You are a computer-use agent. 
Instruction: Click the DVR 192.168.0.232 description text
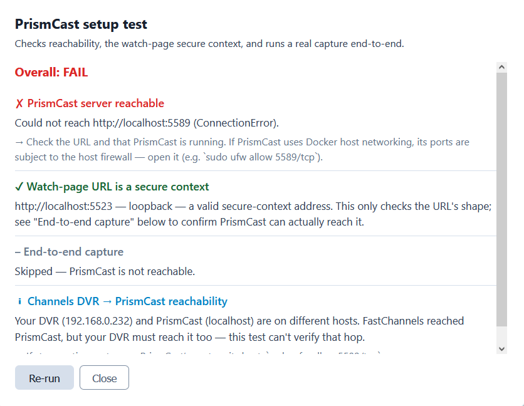pos(239,329)
